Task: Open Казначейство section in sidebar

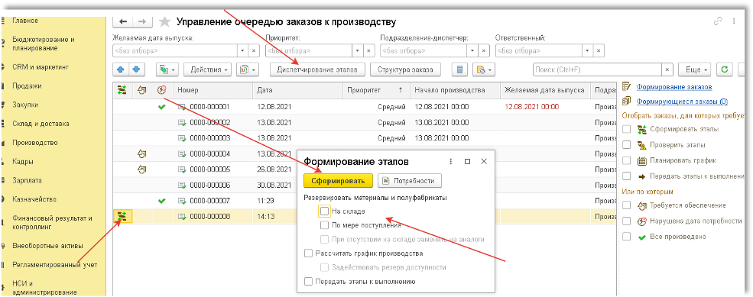Action: point(34,199)
